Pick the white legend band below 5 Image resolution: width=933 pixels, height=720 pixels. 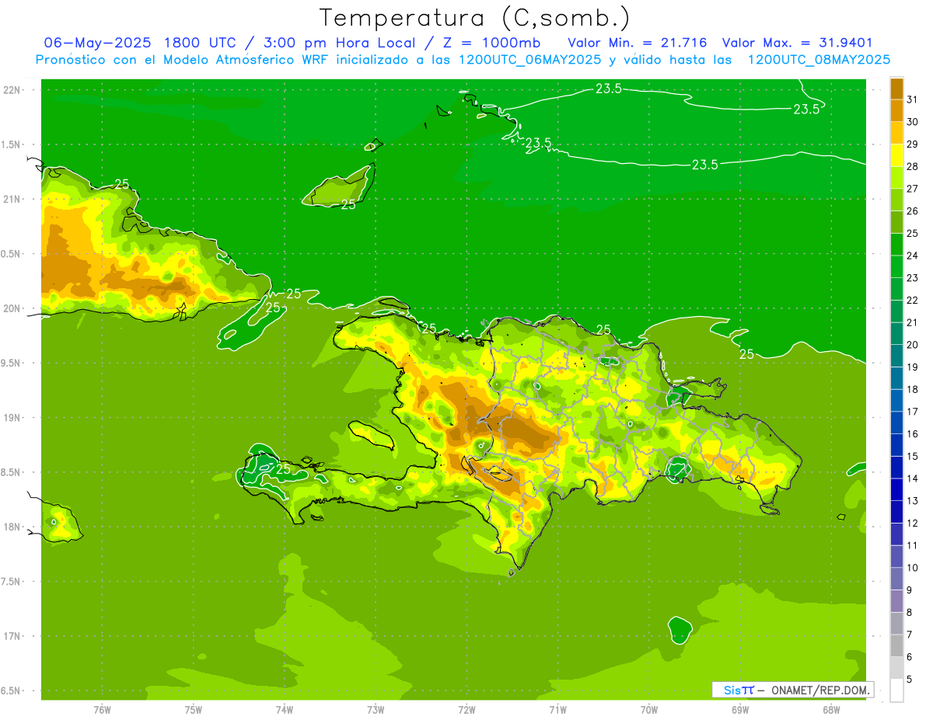[896, 690]
